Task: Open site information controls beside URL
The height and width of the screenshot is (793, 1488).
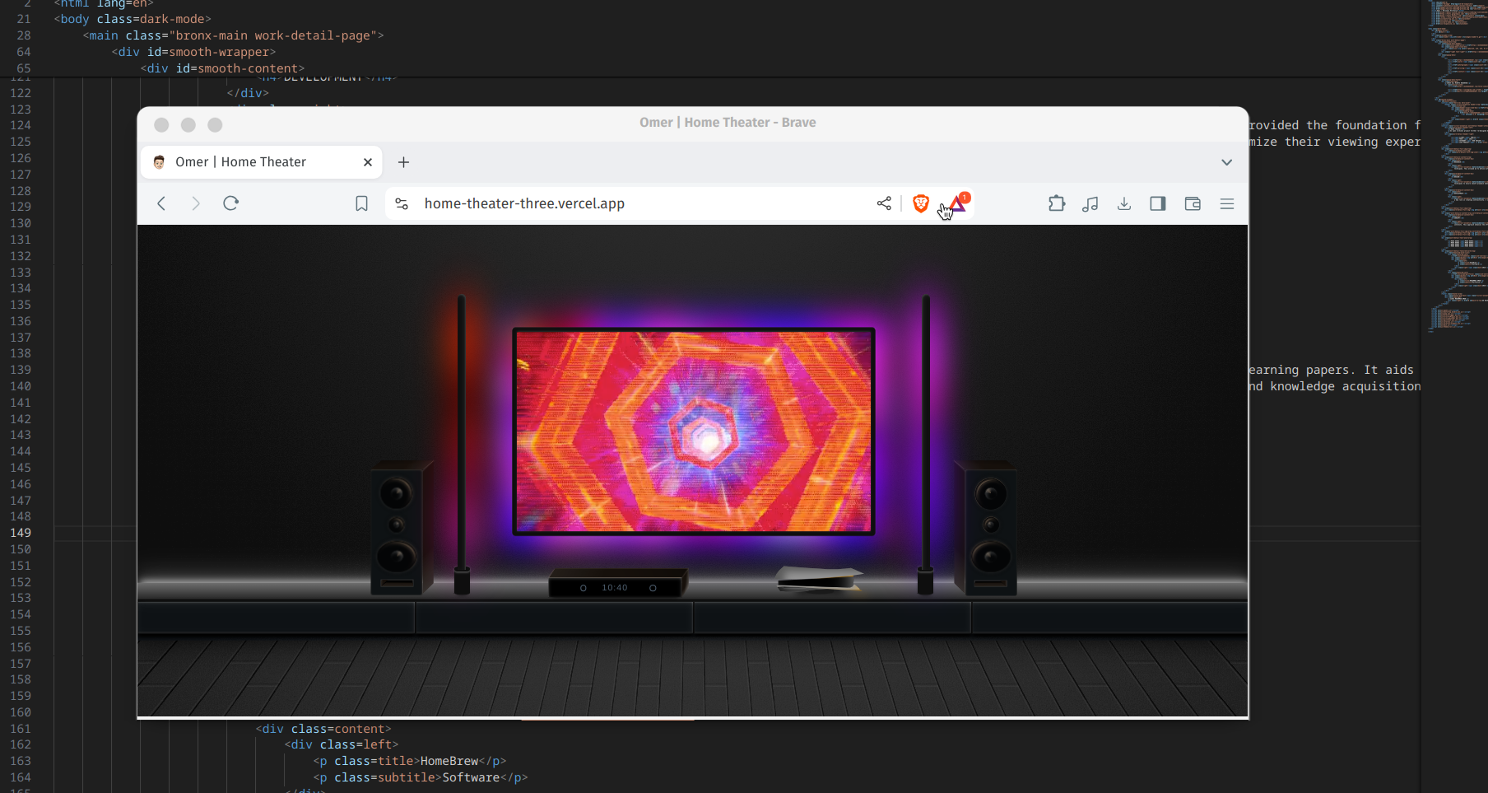Action: click(x=402, y=203)
